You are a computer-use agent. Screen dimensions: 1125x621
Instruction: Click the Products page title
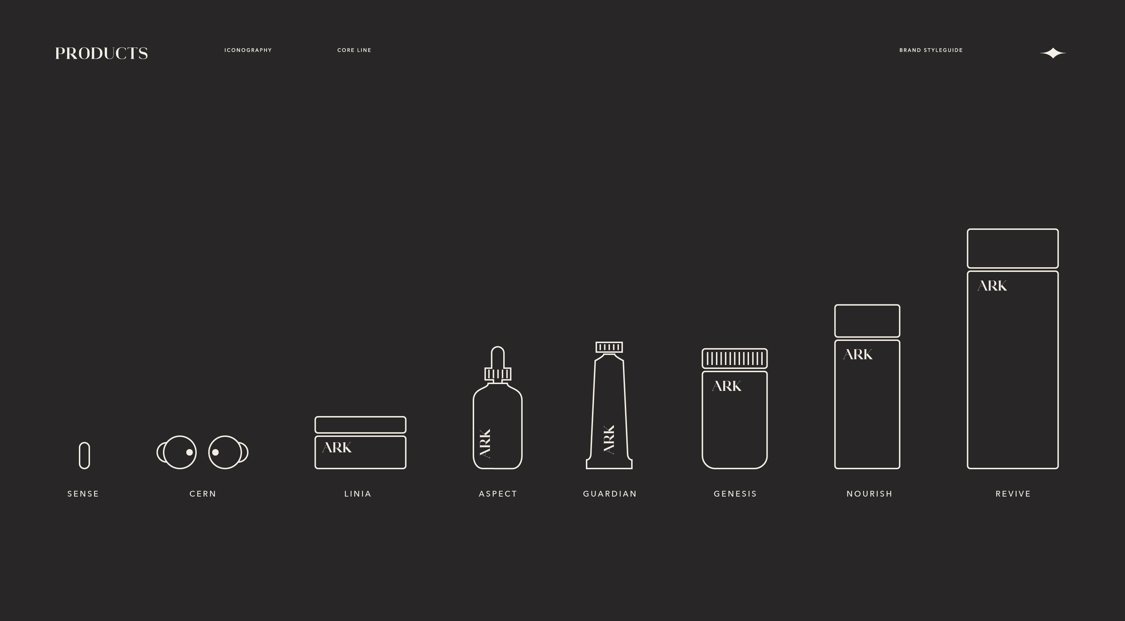[x=101, y=53]
